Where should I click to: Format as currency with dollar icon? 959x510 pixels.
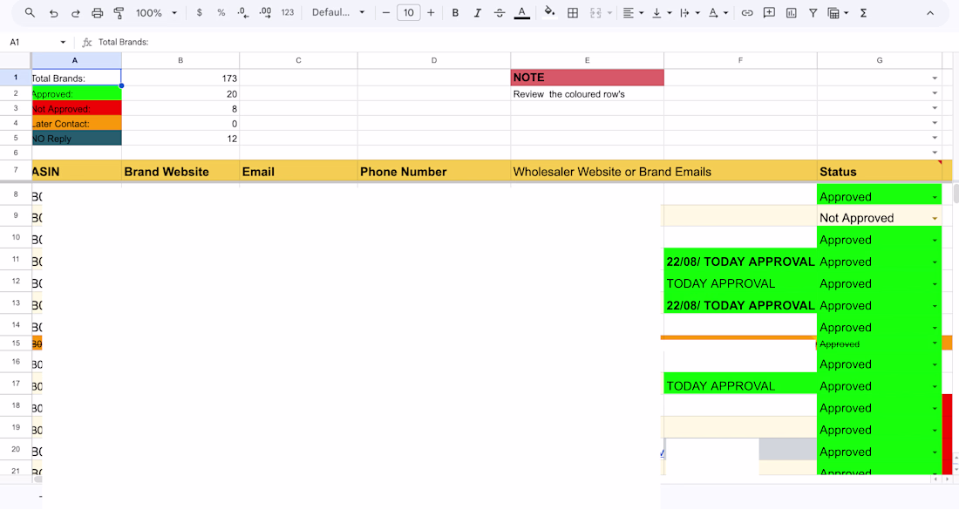200,12
